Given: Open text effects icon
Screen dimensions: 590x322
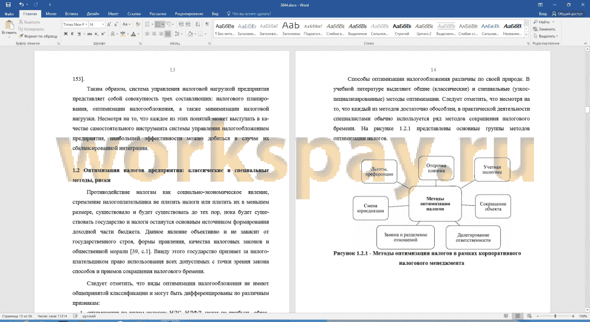Looking at the screenshot, I should pyautogui.click(x=113, y=34).
